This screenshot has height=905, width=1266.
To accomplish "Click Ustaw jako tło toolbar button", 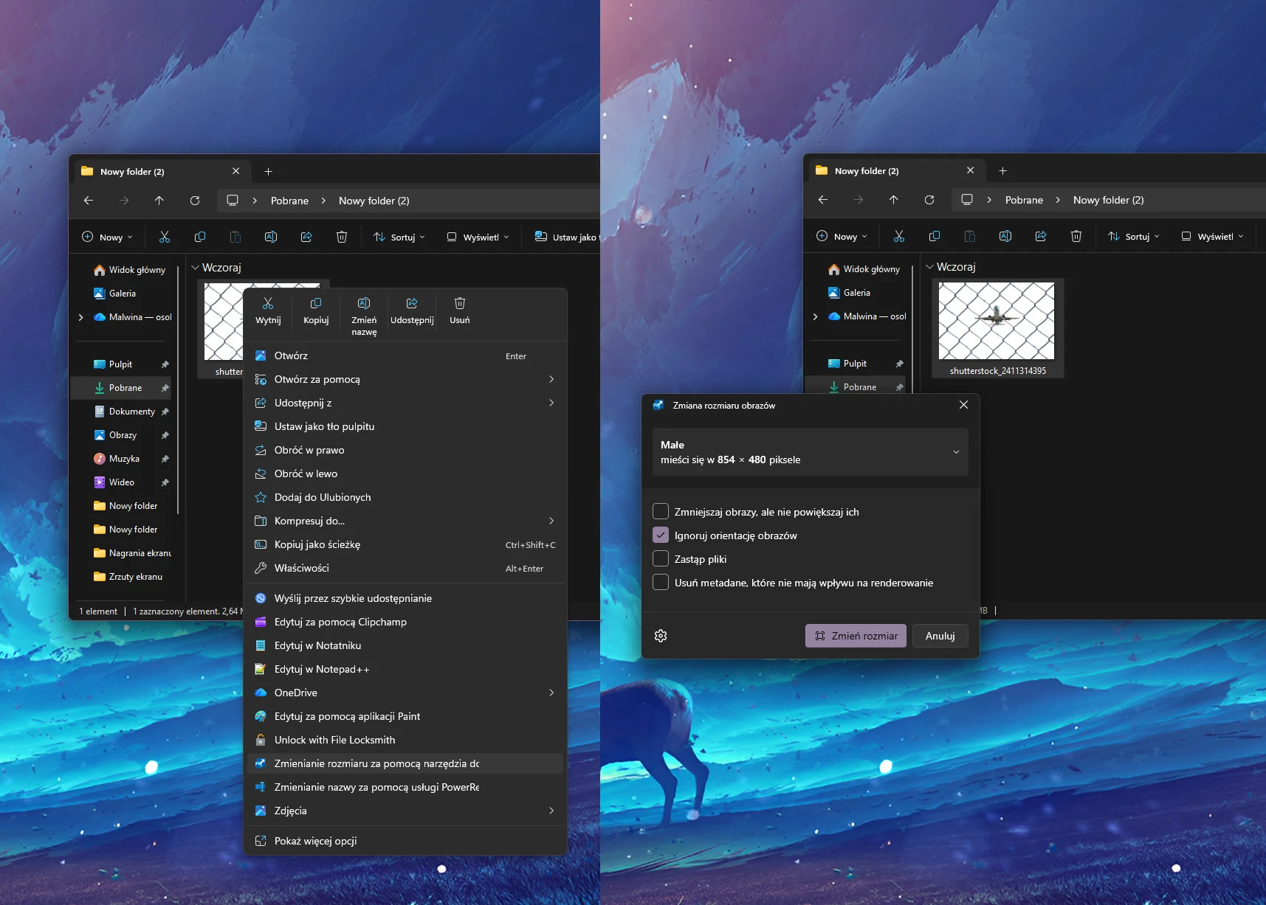I will [x=567, y=237].
